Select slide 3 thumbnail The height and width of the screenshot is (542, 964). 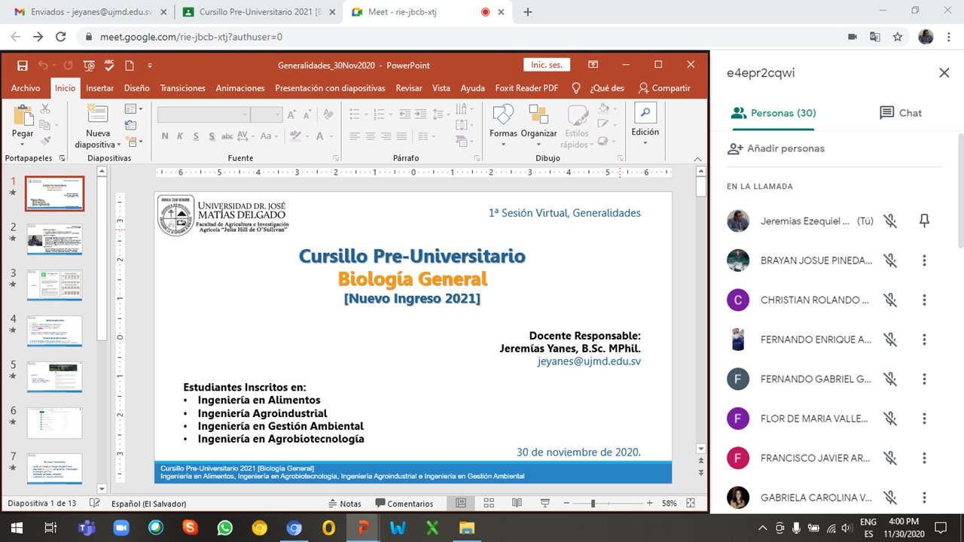pos(55,285)
